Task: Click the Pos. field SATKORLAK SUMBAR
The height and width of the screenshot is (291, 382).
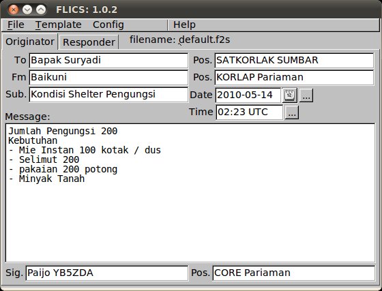Action: pyautogui.click(x=294, y=61)
